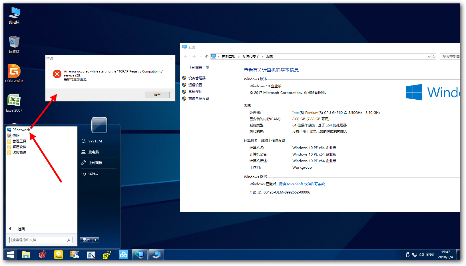Click the refresh button in System window
This screenshot has height=266, width=466.
click(x=434, y=57)
